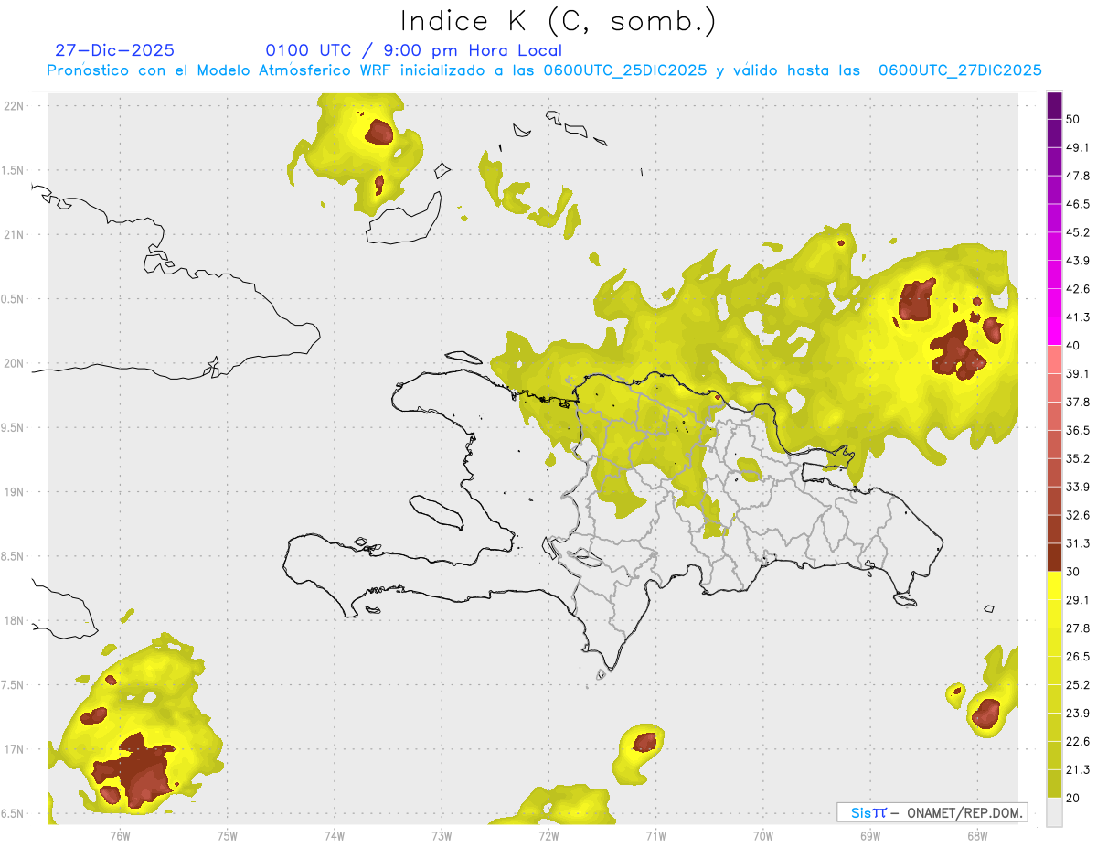1097x848 pixels.
Task: Click the "32.6" color scale value
Action: (1078, 515)
